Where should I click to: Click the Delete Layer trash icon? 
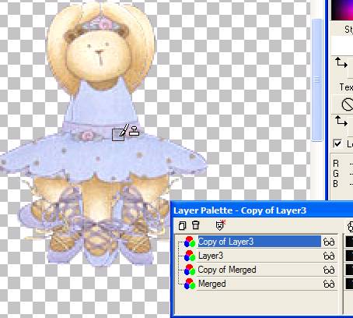pyautogui.click(x=196, y=225)
